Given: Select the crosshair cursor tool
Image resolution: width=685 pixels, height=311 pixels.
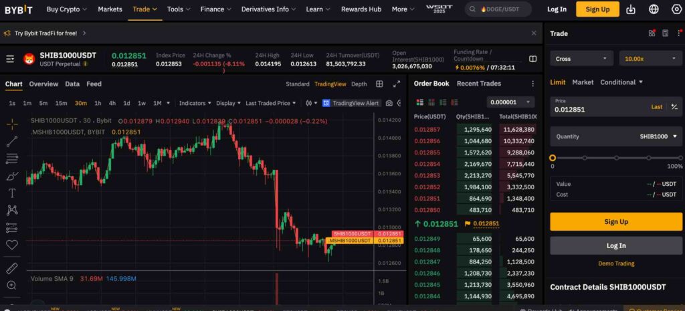Looking at the screenshot, I should [x=12, y=124].
